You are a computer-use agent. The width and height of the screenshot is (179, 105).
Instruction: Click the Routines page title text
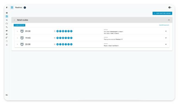tap(19, 8)
